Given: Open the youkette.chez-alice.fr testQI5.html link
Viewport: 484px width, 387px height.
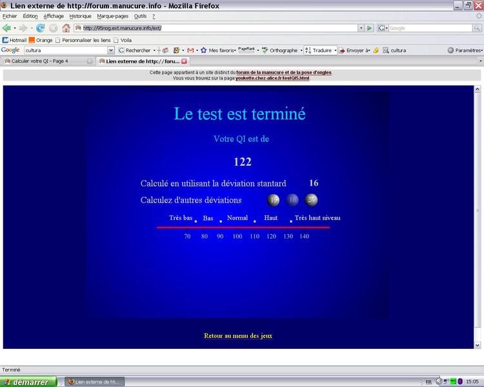Looking at the screenshot, I should [x=272, y=78].
